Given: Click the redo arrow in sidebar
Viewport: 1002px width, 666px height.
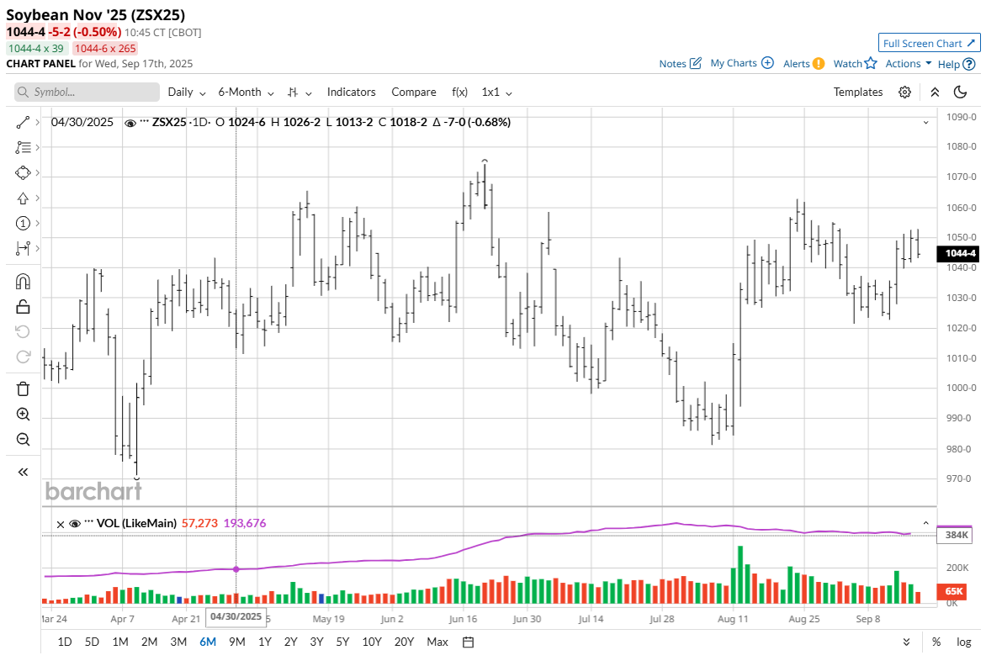Looking at the screenshot, I should 23,357.
